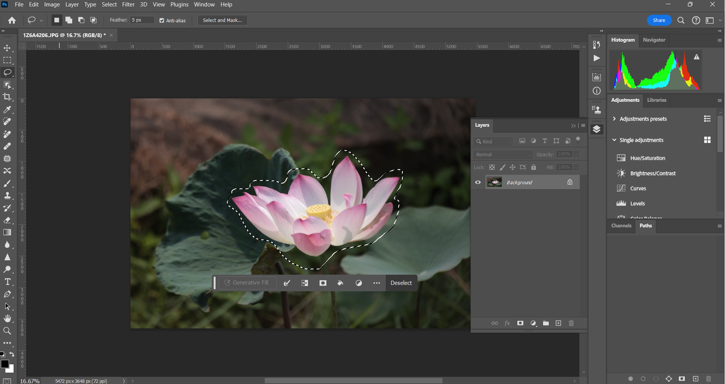Add a Brightness/Contrast adjustment
Image resolution: width=725 pixels, height=384 pixels.
[x=653, y=173]
